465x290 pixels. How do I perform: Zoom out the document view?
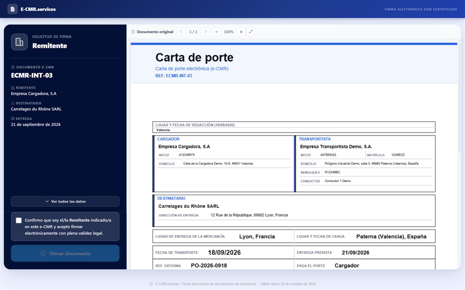[217, 32]
